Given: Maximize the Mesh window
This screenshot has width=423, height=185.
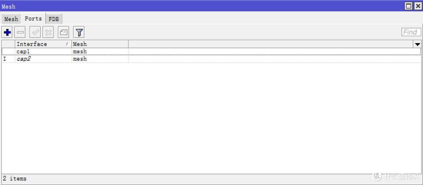Looking at the screenshot, I should (409, 5).
